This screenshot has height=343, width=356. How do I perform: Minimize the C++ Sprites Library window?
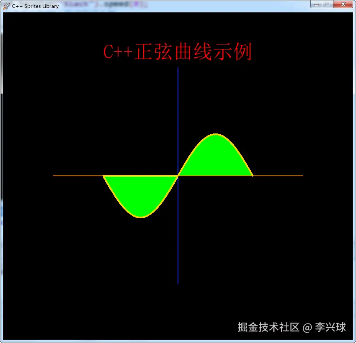[316, 5]
